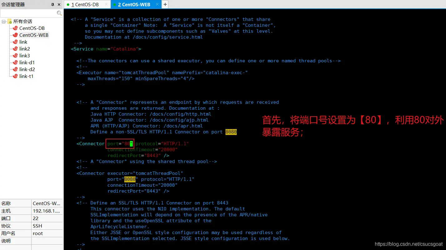The height and width of the screenshot is (250, 446).
Task: Pin the 会话管理器 panel
Action: click(x=52, y=5)
